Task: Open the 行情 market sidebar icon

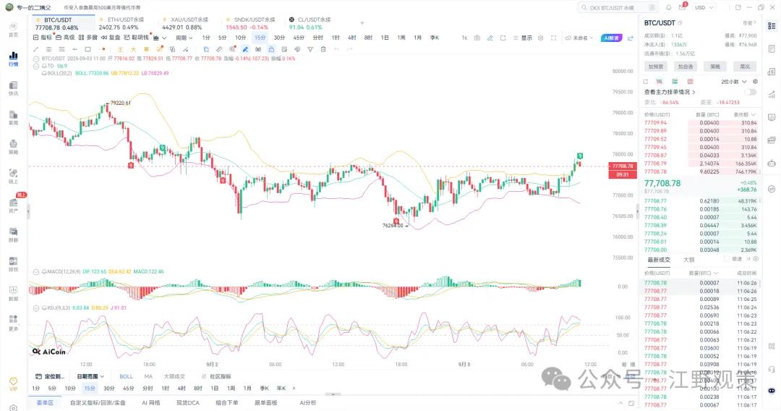Action: pyautogui.click(x=14, y=59)
